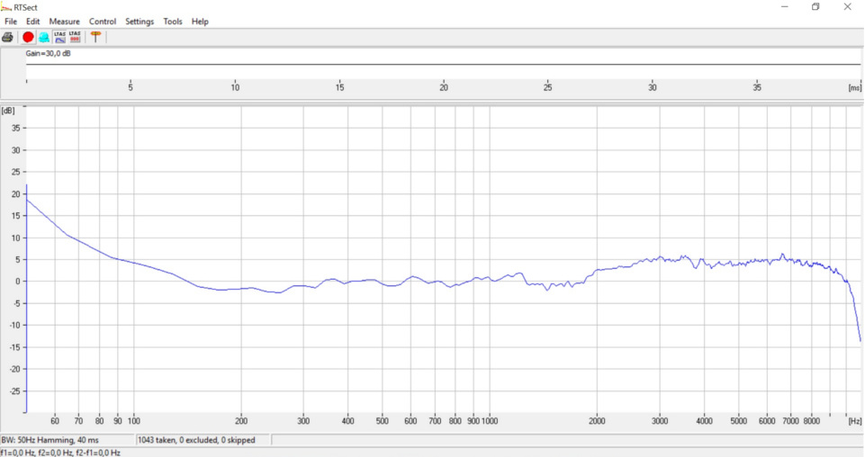
Task: Open the Tools menu
Action: [x=173, y=22]
